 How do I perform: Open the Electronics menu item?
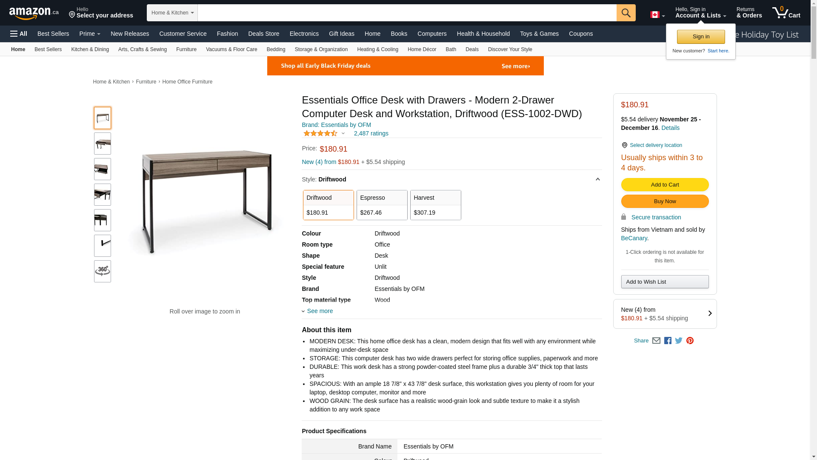[304, 34]
